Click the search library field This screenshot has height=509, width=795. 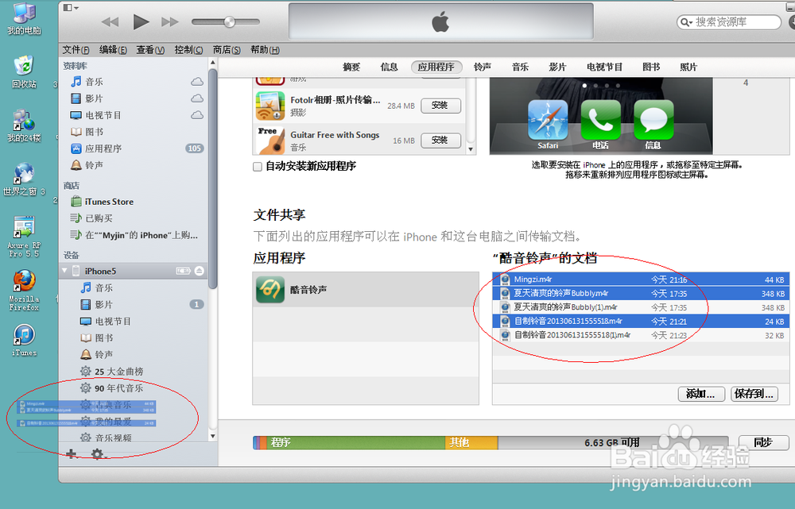point(728,22)
